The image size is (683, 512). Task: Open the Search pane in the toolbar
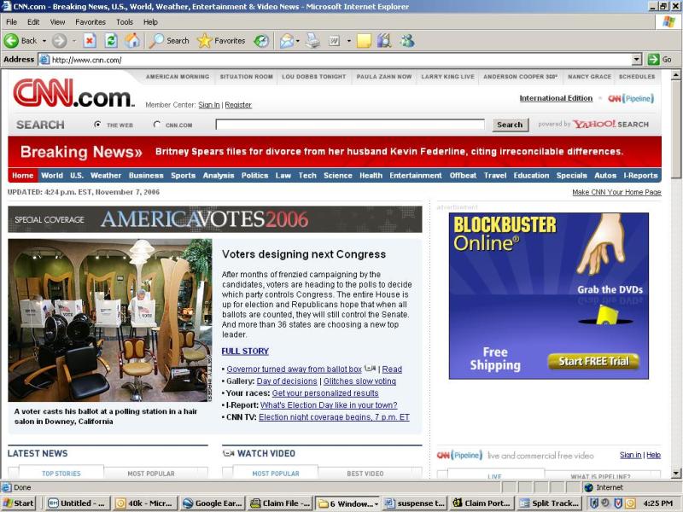(169, 41)
